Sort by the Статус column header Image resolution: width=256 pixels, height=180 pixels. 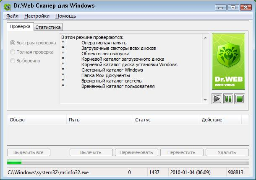pyautogui.click(x=166, y=120)
